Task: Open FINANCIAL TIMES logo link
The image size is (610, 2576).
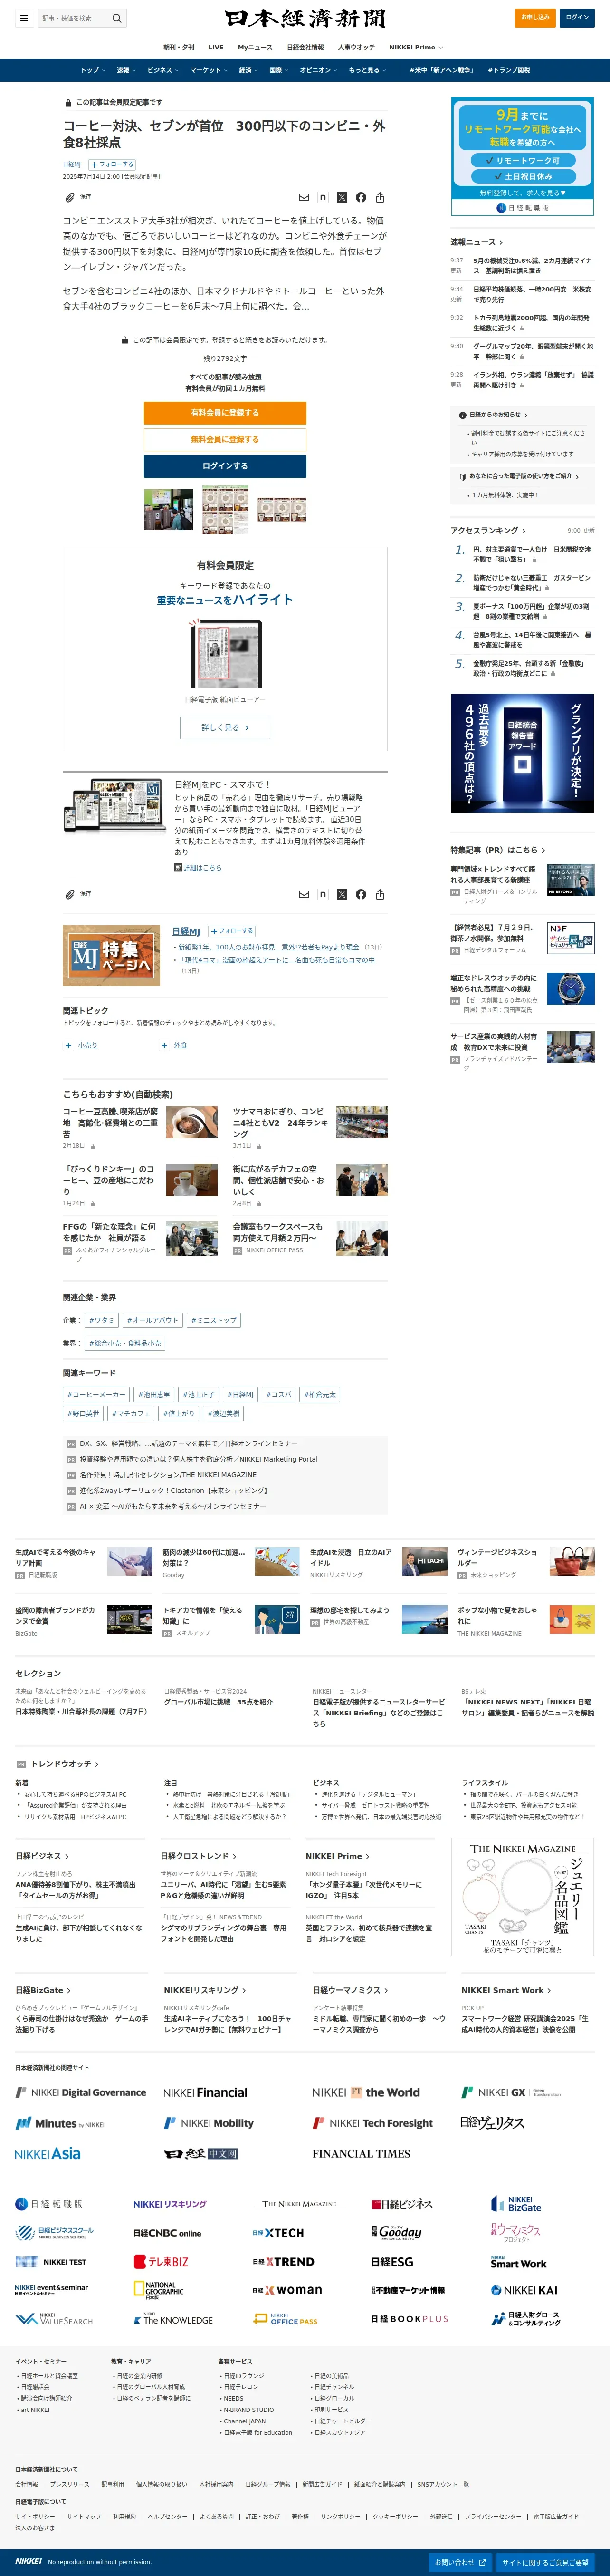Action: pyautogui.click(x=361, y=2153)
